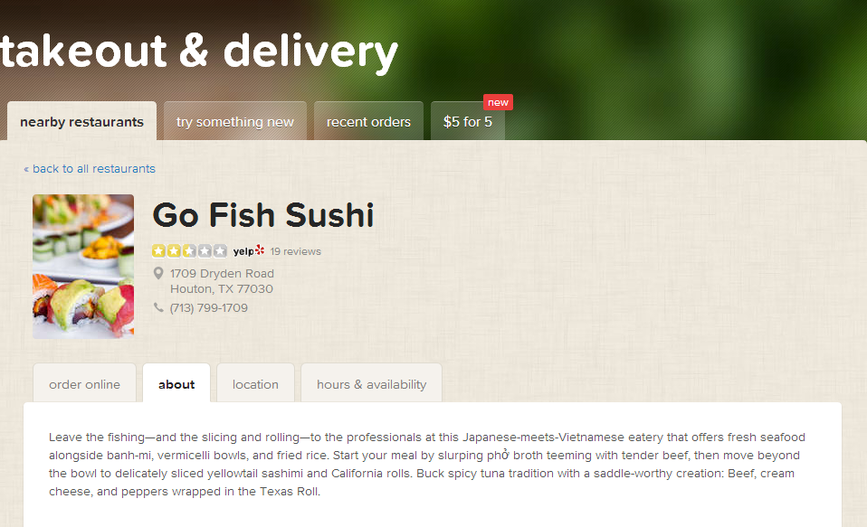View the 19 reviews link
The width and height of the screenshot is (867, 527).
click(x=295, y=251)
